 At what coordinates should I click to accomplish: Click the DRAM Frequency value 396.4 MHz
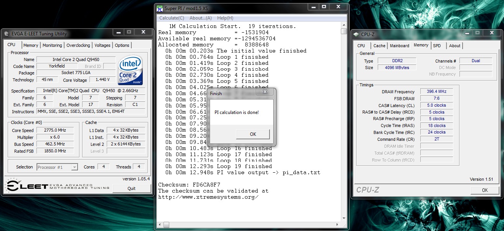pyautogui.click(x=437, y=91)
